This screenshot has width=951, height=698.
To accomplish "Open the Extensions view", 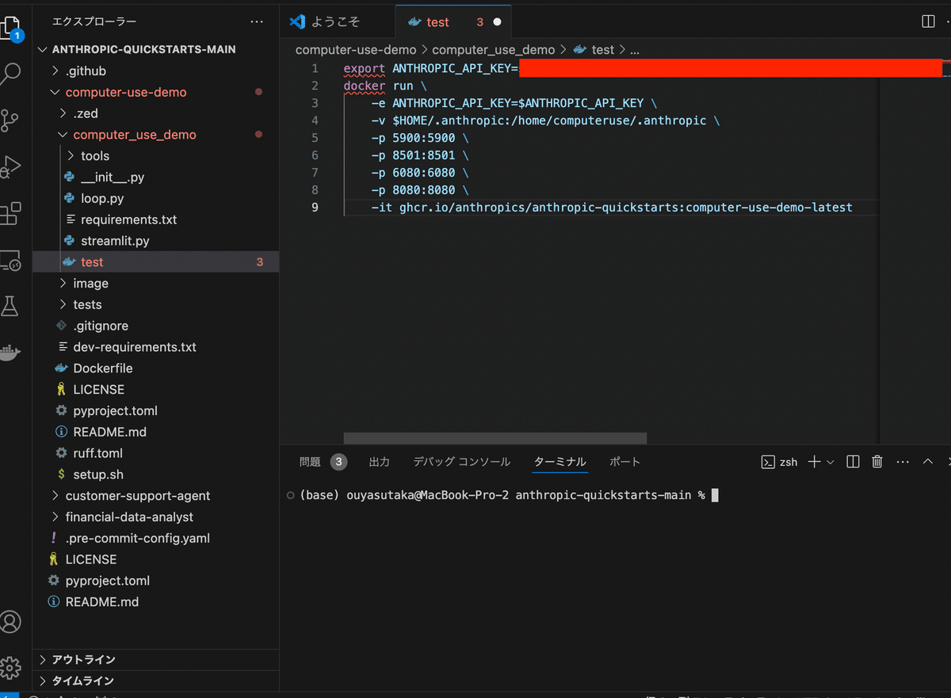I will [10, 213].
